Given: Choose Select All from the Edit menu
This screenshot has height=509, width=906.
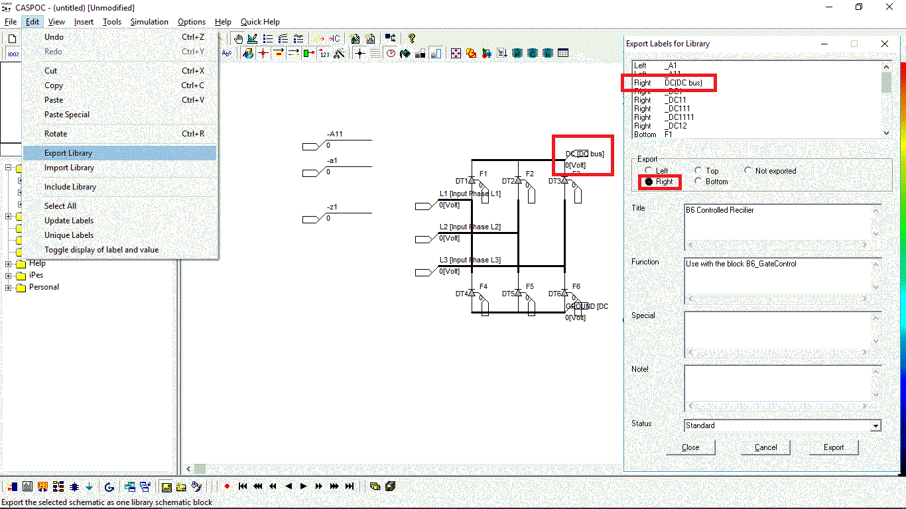Looking at the screenshot, I should pyautogui.click(x=119, y=206).
